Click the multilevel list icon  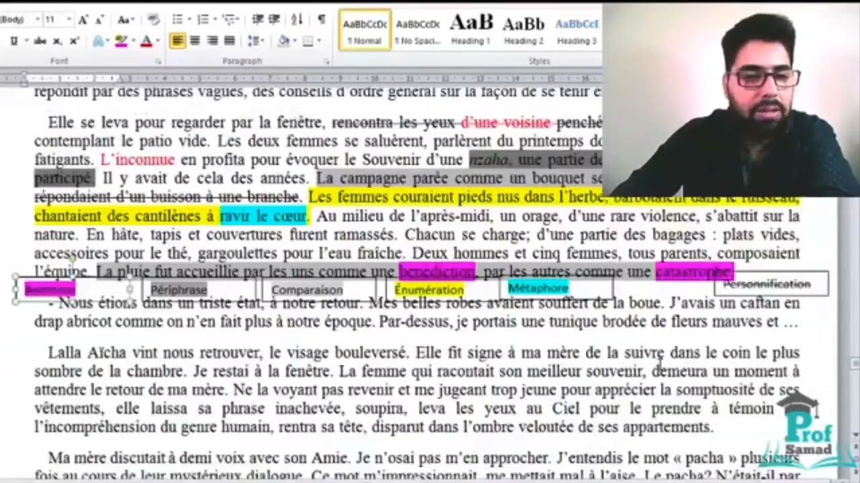click(228, 19)
